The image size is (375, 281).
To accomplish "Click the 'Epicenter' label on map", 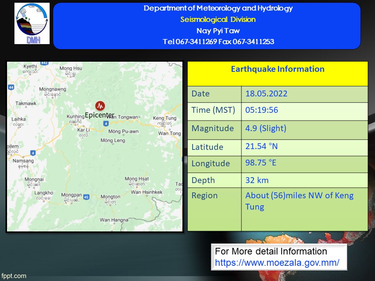I will coord(100,115).
